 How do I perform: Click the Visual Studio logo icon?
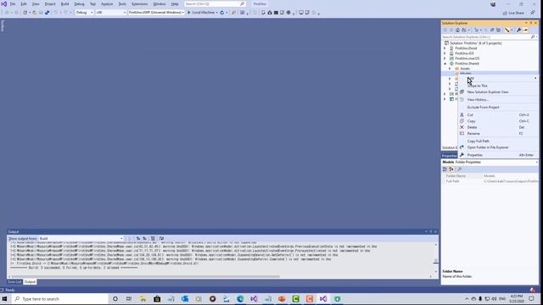(3, 3)
